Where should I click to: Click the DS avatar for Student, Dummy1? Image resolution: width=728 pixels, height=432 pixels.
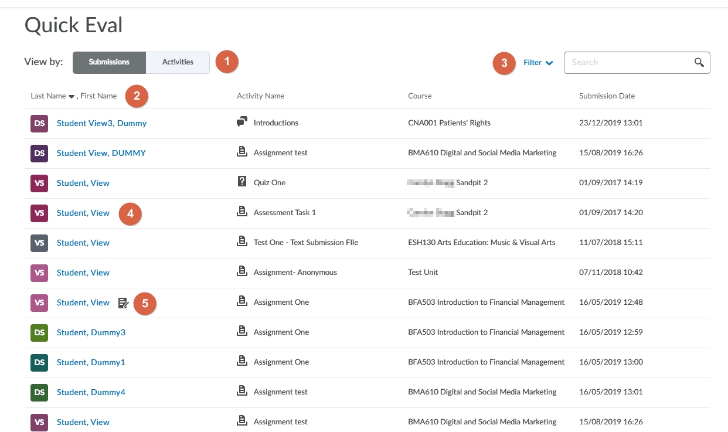point(39,362)
